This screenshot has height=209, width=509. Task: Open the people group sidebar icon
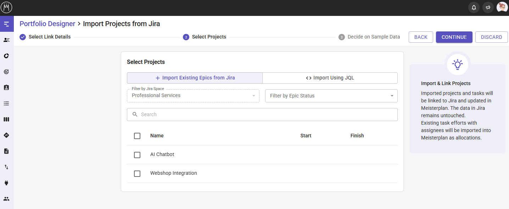6,199
